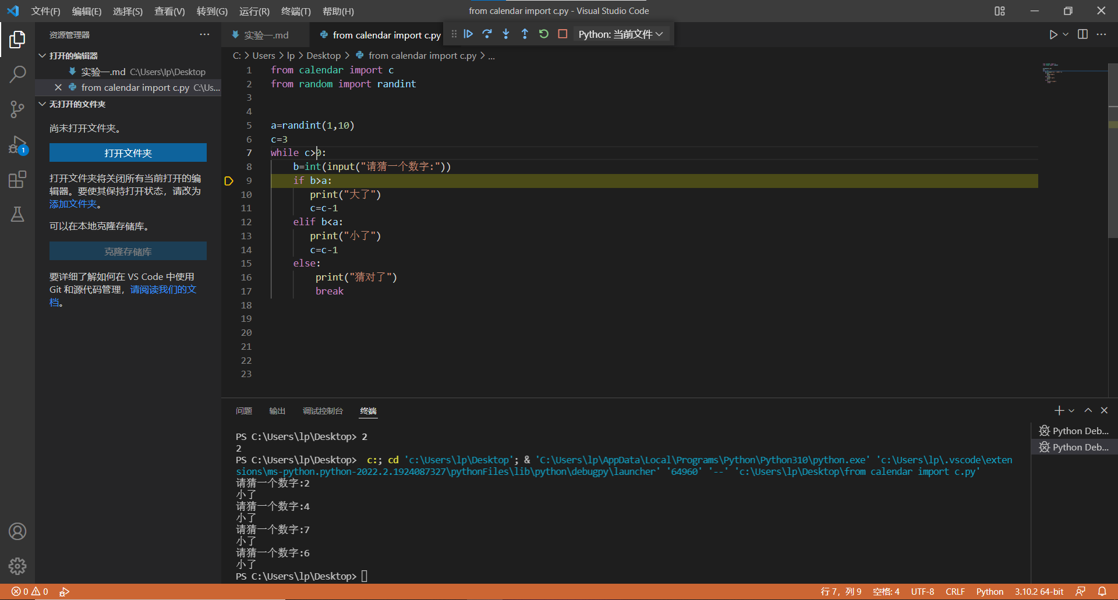Open the Run and Debug view
This screenshot has height=600, width=1118.
click(x=17, y=144)
